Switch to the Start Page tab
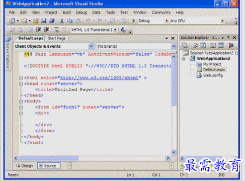The height and width of the screenshot is (181, 245). coord(57,38)
